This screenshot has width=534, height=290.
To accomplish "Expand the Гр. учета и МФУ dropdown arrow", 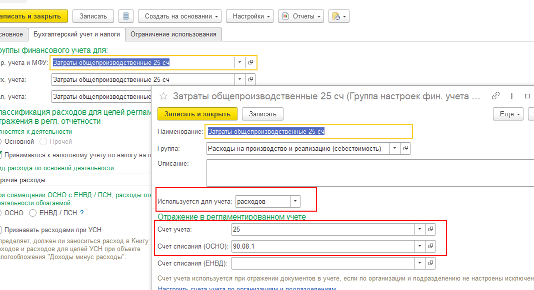I will coord(240,62).
